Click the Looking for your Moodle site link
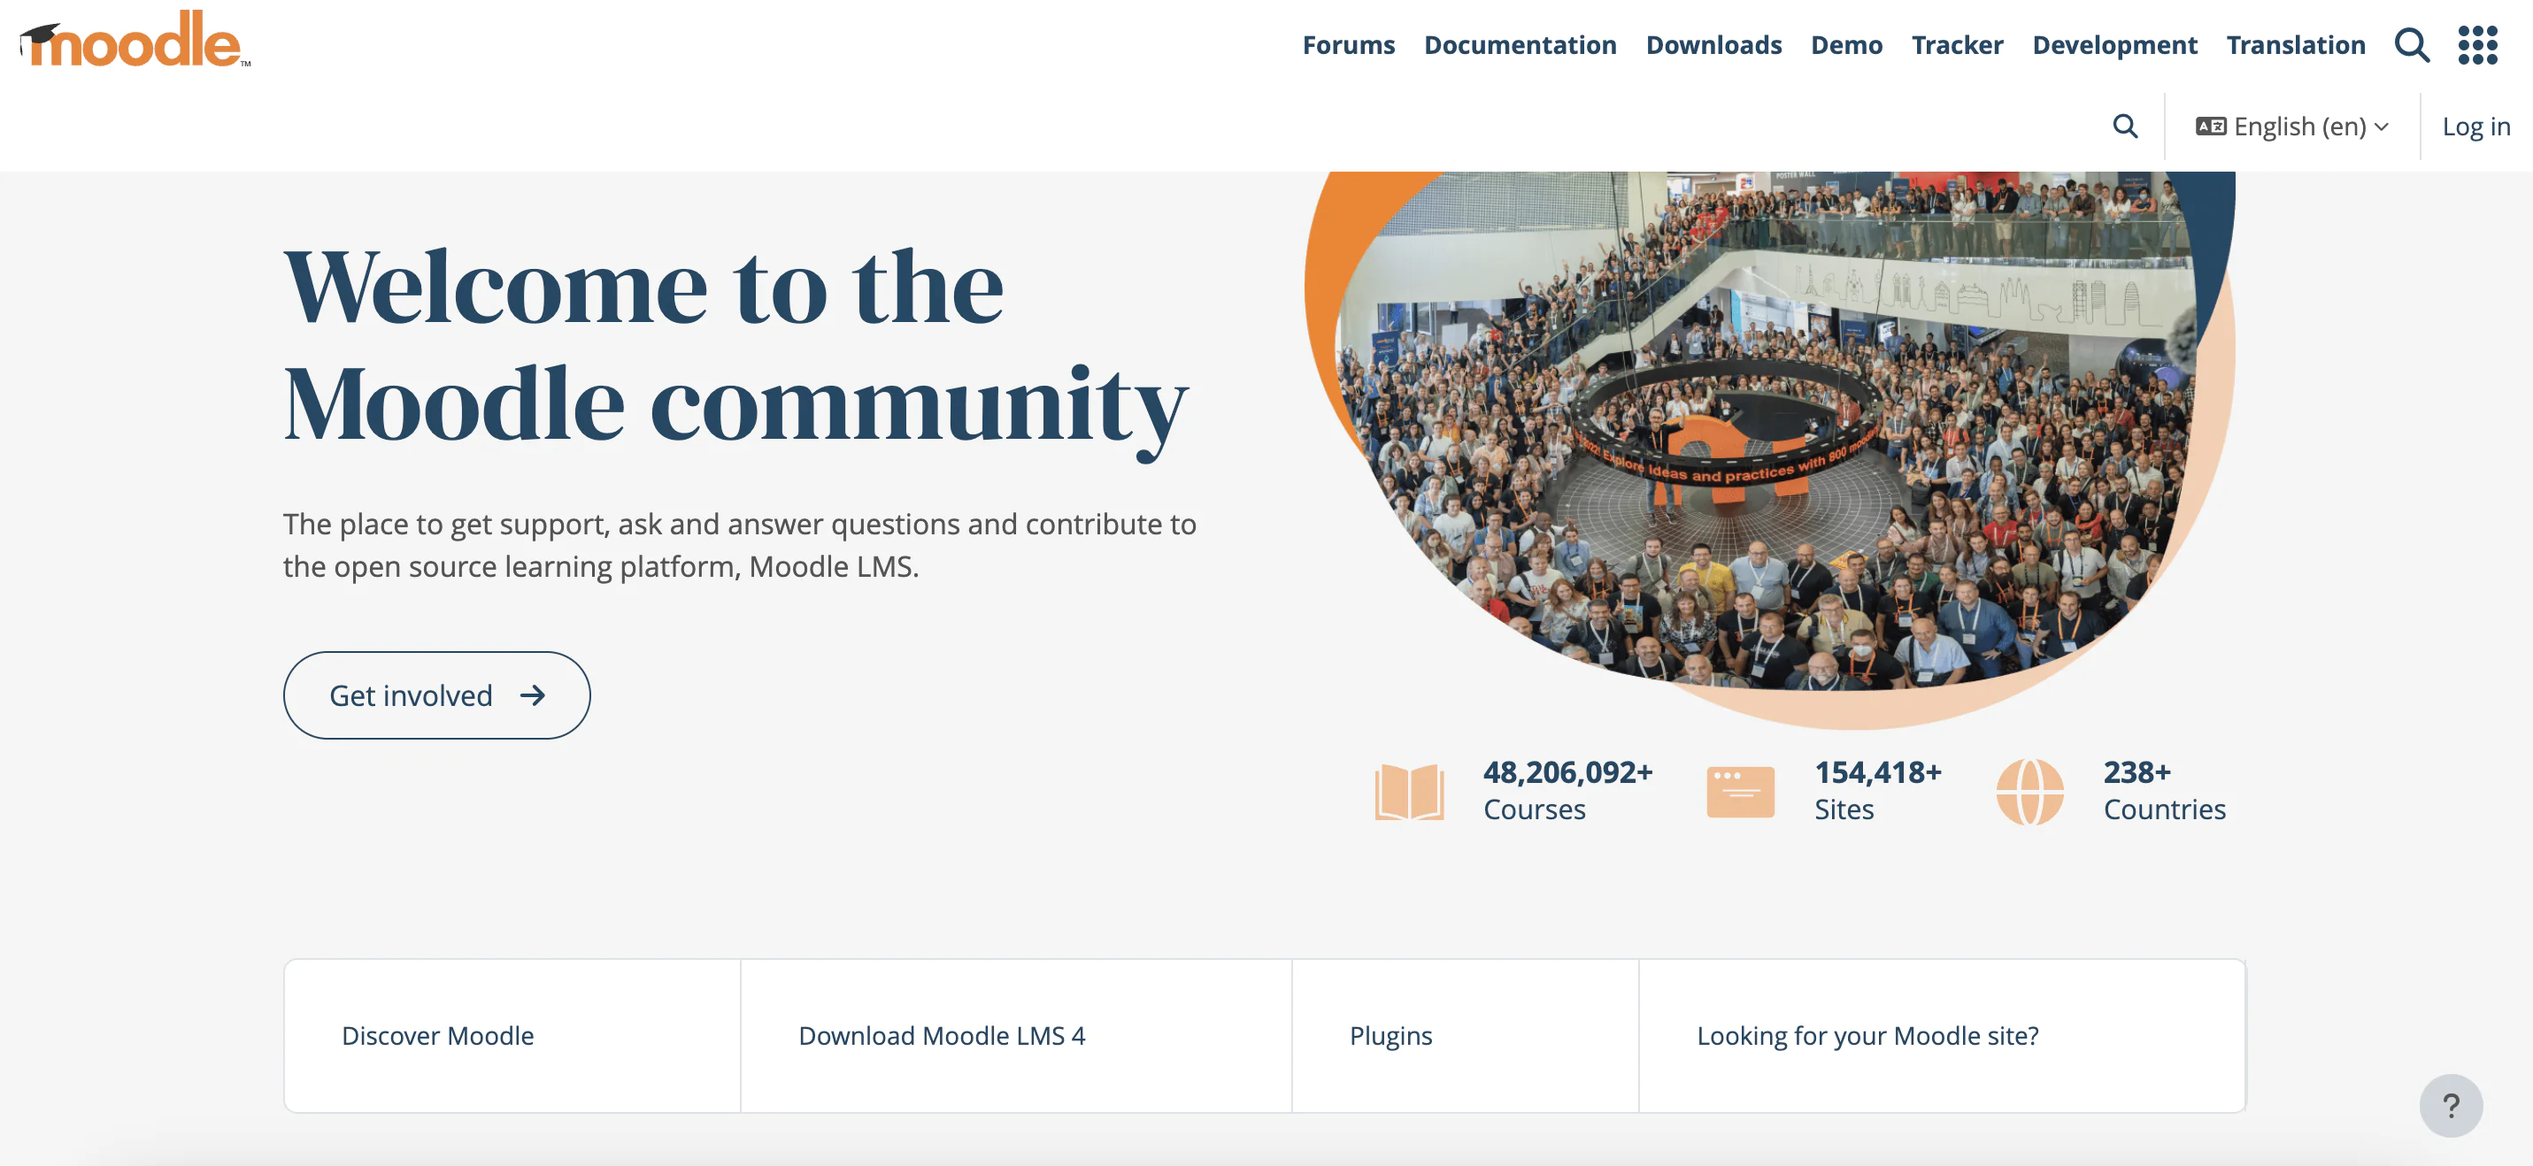 point(1867,1035)
